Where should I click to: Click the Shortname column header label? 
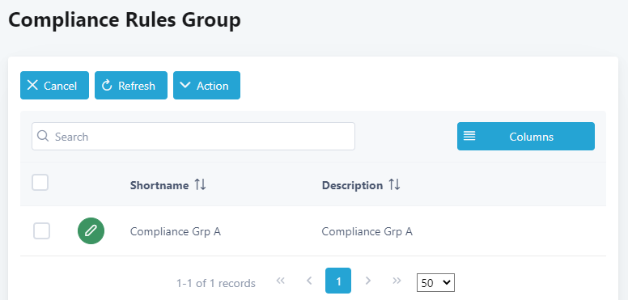tap(159, 186)
